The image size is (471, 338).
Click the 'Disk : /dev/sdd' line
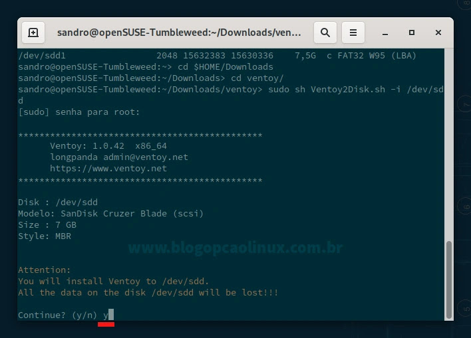[58, 203]
